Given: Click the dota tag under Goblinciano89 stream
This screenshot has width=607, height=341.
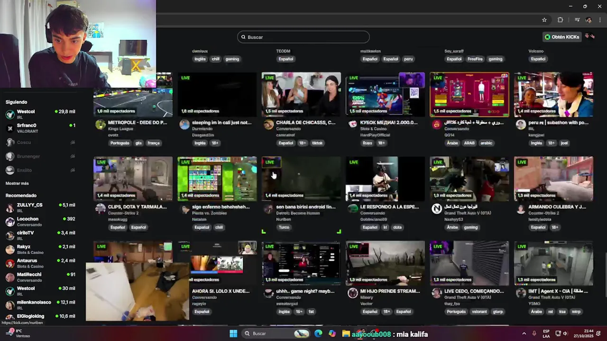Looking at the screenshot, I should point(397,227).
